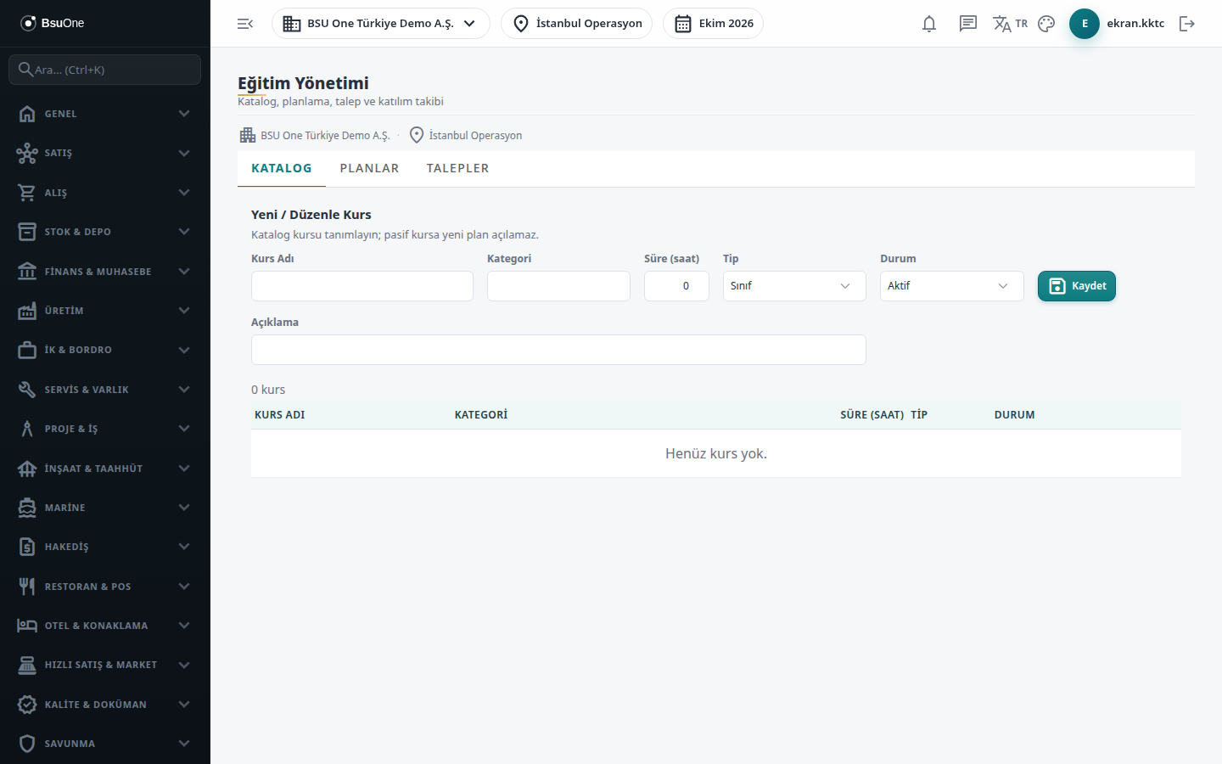This screenshot has height=764, width=1222.
Task: Click Restoran & POS cutlery icon
Action: tap(27, 587)
